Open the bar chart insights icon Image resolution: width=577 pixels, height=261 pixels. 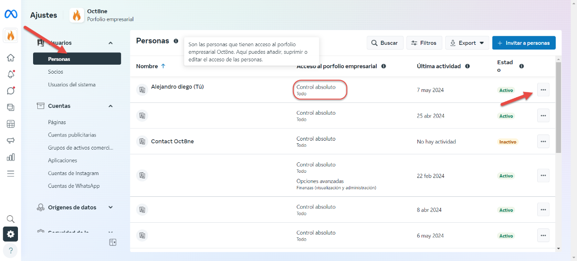pyautogui.click(x=10, y=157)
